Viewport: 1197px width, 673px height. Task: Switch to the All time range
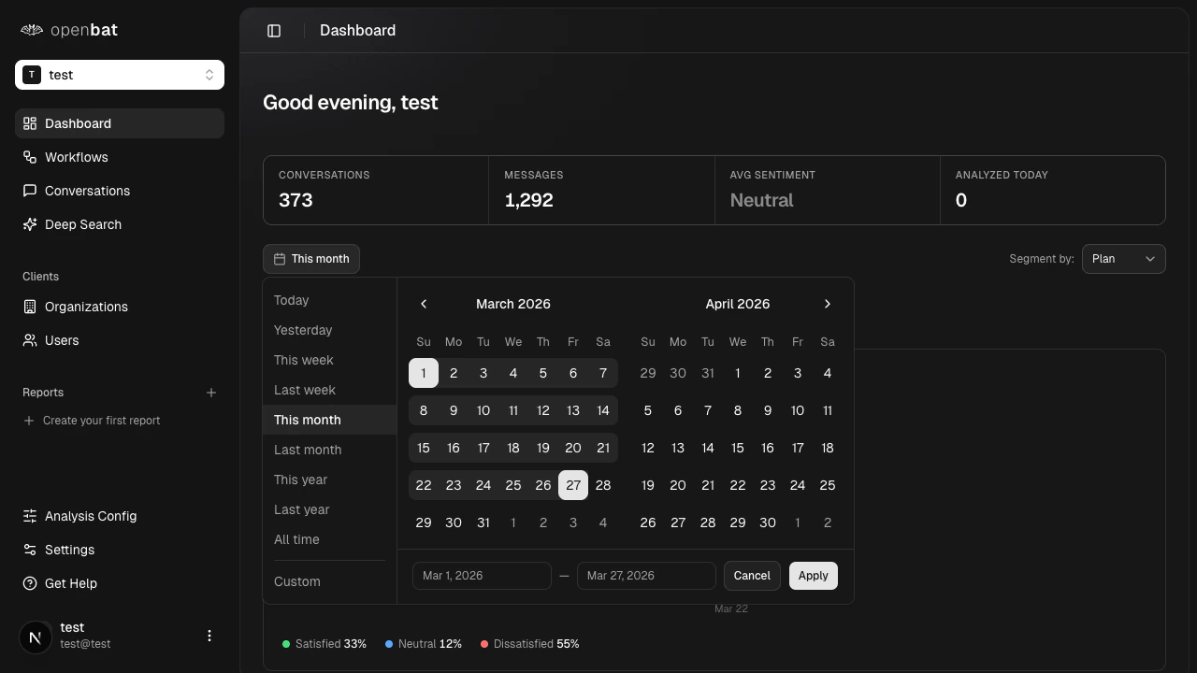296,539
